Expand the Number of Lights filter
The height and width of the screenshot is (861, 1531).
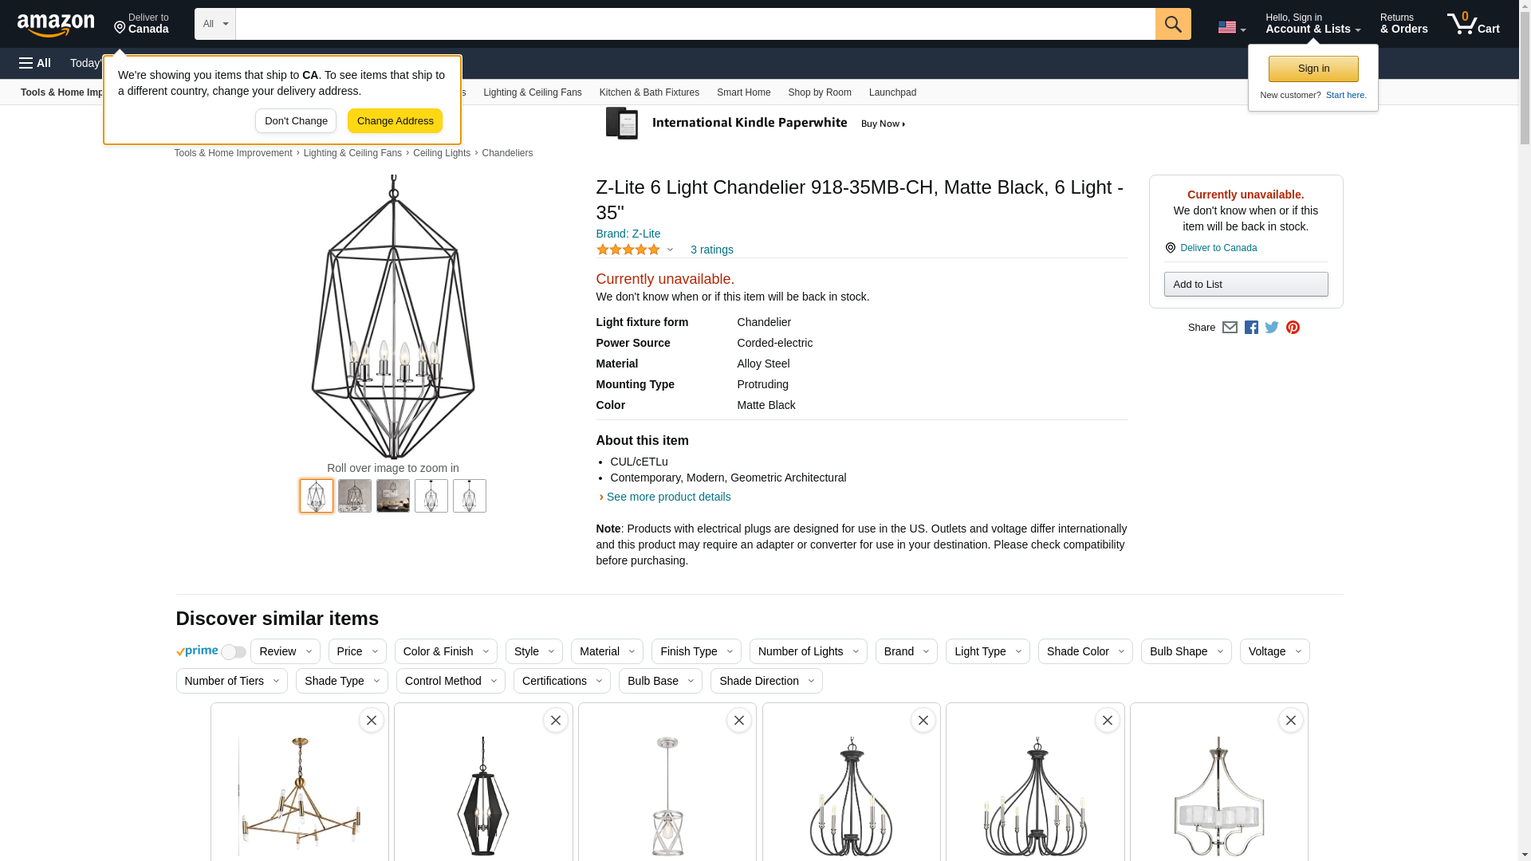tap(808, 651)
